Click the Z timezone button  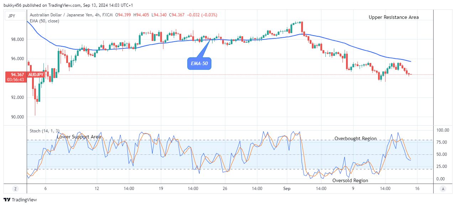tap(15, 189)
